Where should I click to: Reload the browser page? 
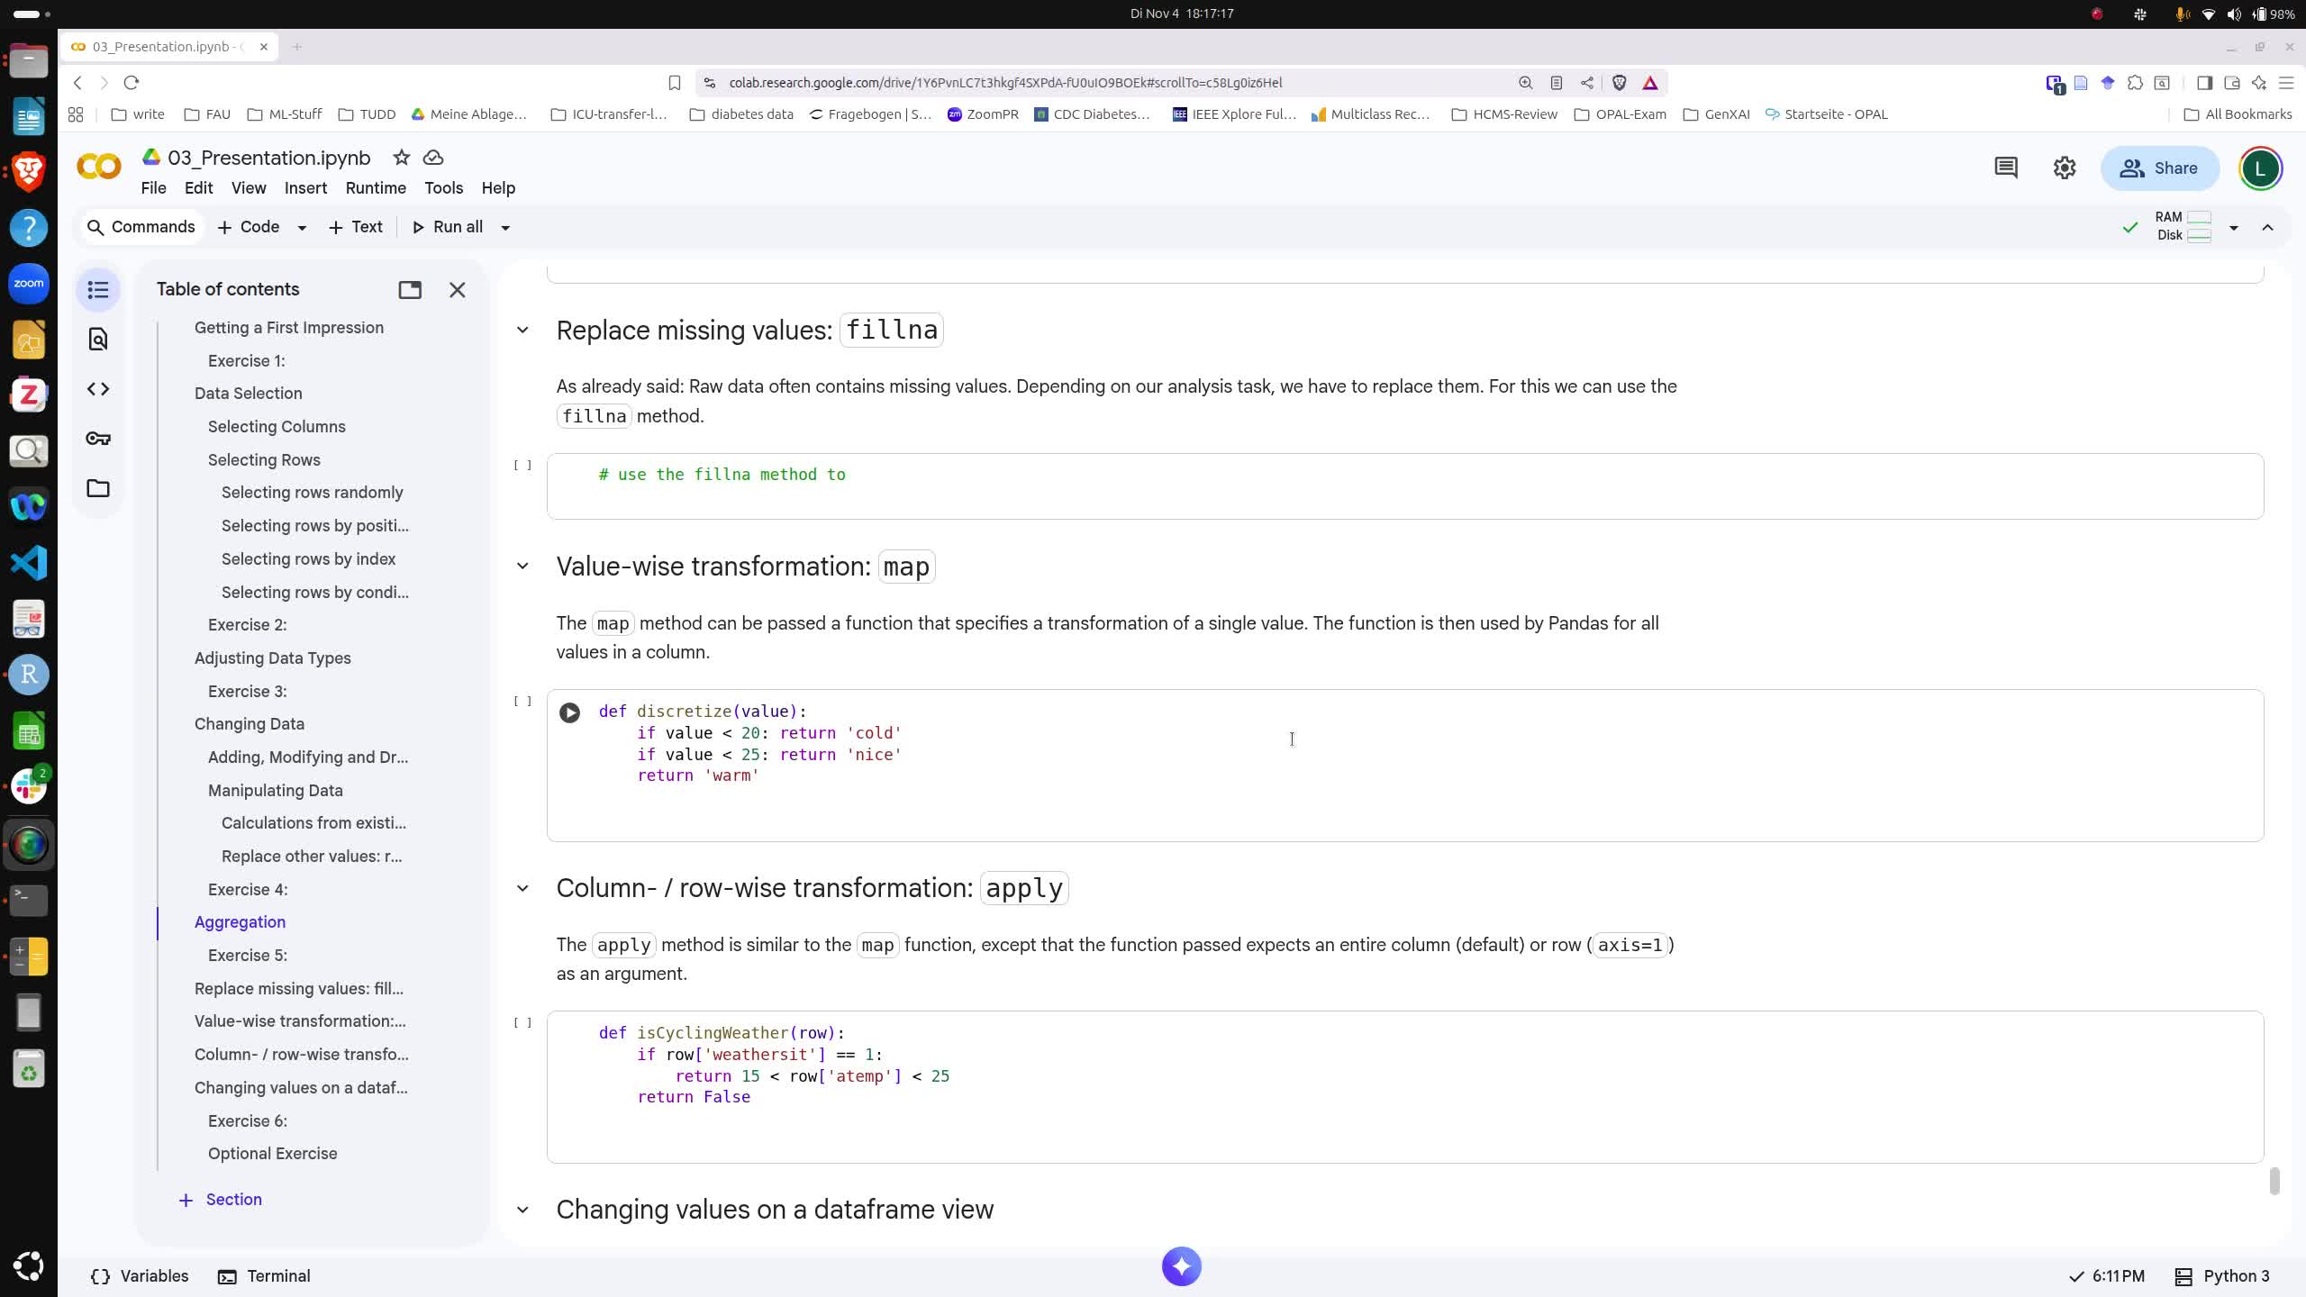coord(132,83)
